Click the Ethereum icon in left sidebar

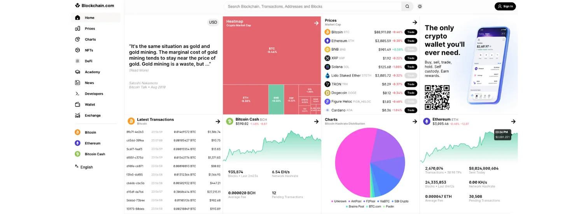pos(77,143)
